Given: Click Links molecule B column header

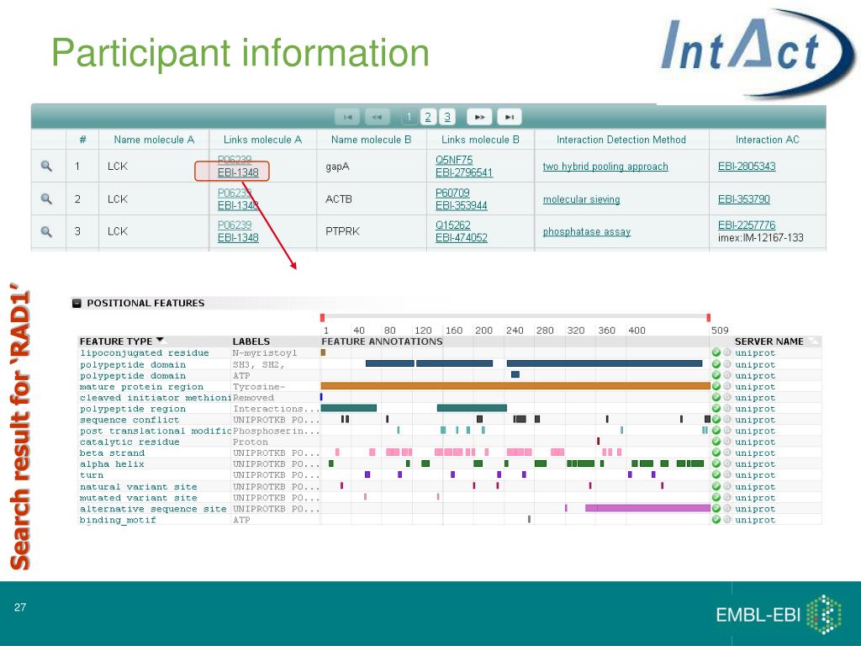Looking at the screenshot, I should click(480, 140).
